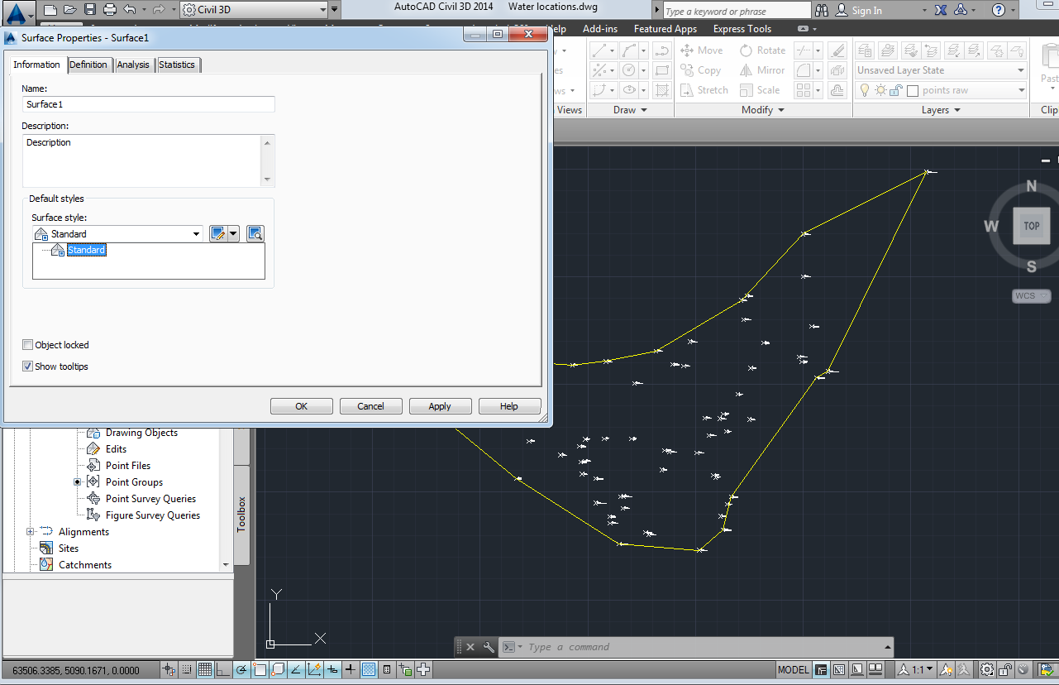Click the Circle tool in Draw panel

(628, 70)
